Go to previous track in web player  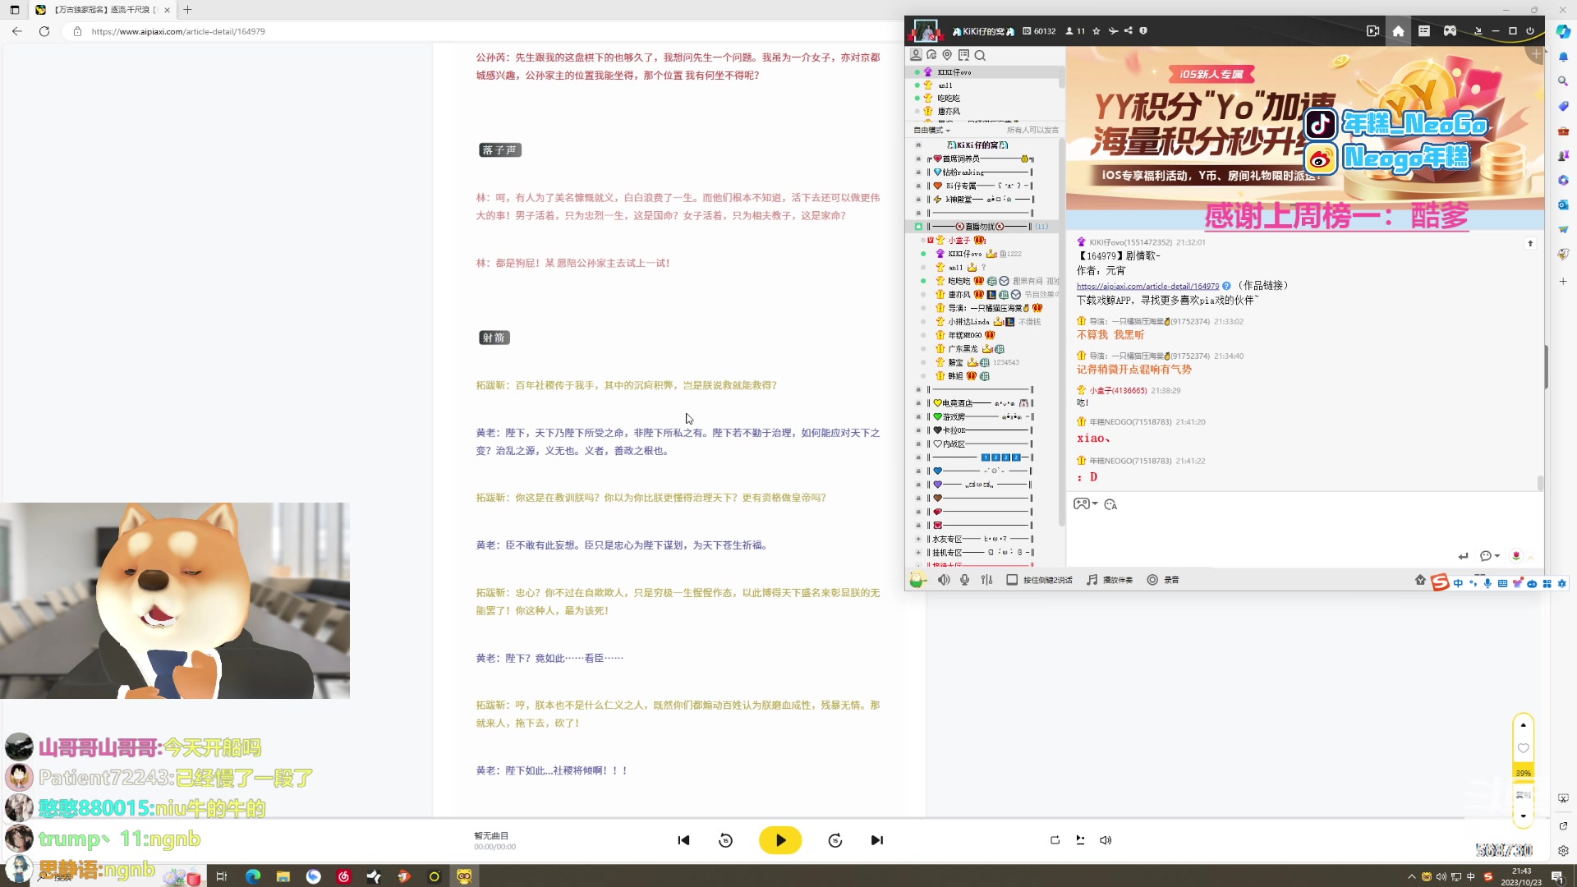(x=683, y=840)
